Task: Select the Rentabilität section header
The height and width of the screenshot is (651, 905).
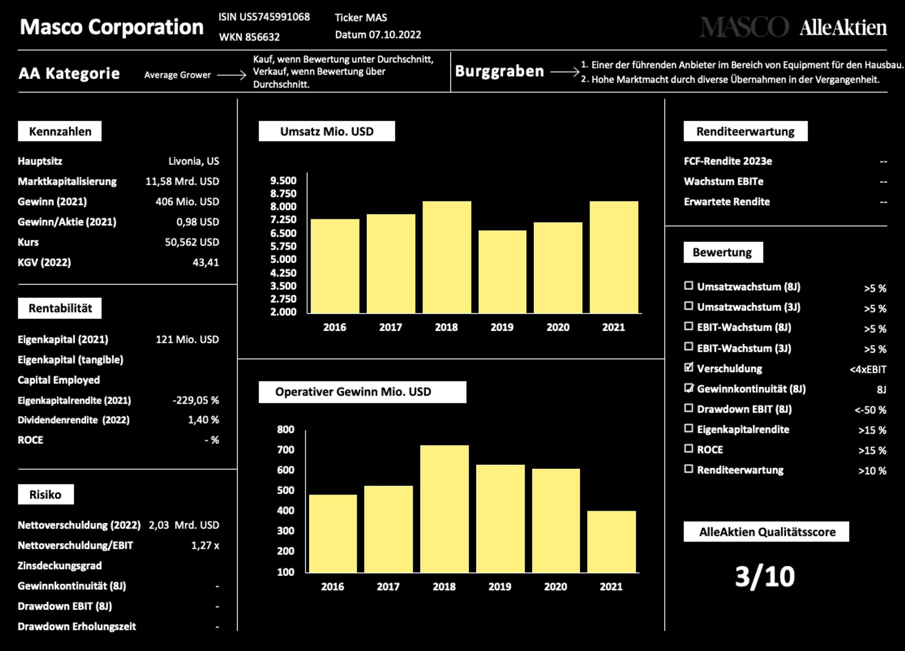Action: (60, 308)
